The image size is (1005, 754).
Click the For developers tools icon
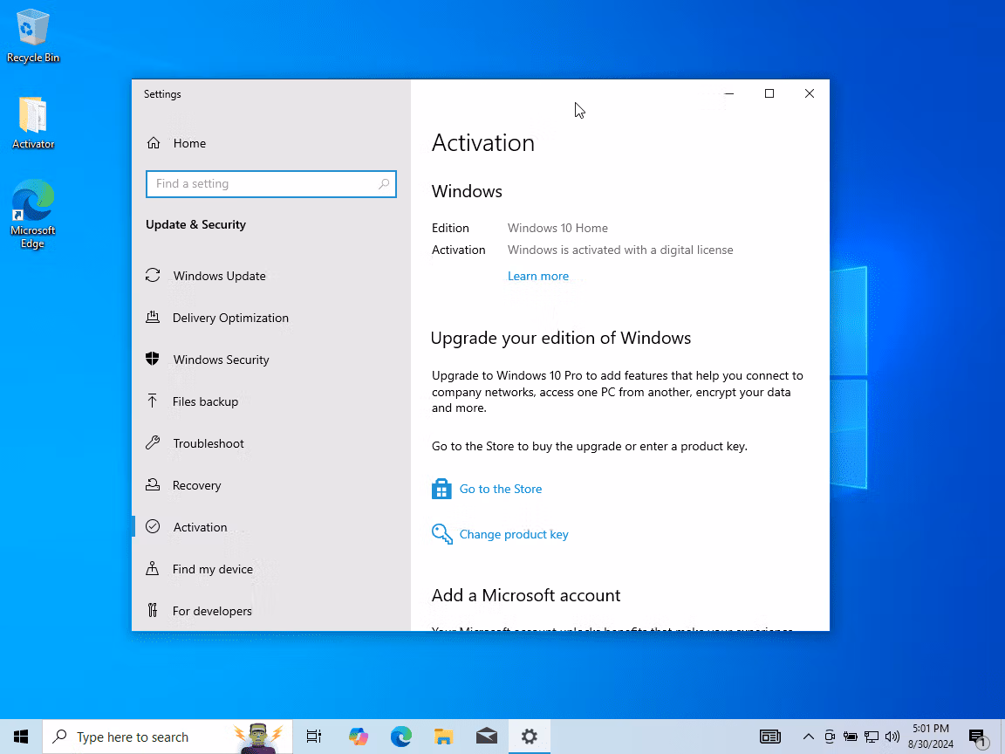point(153,610)
